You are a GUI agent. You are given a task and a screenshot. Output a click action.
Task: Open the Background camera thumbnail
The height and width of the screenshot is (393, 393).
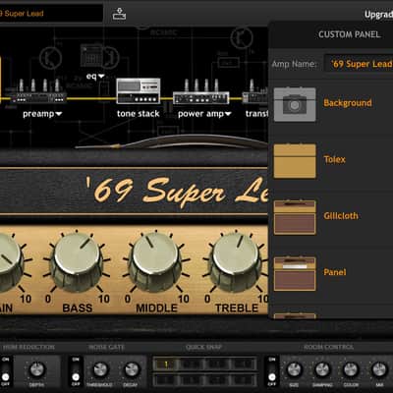(x=295, y=104)
